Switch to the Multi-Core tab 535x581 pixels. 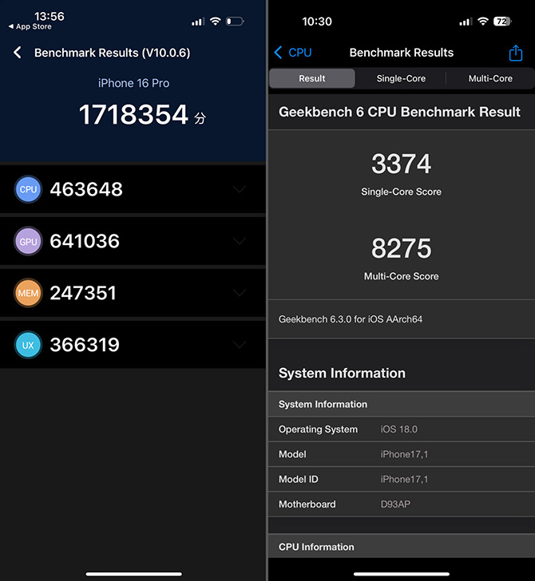point(490,78)
